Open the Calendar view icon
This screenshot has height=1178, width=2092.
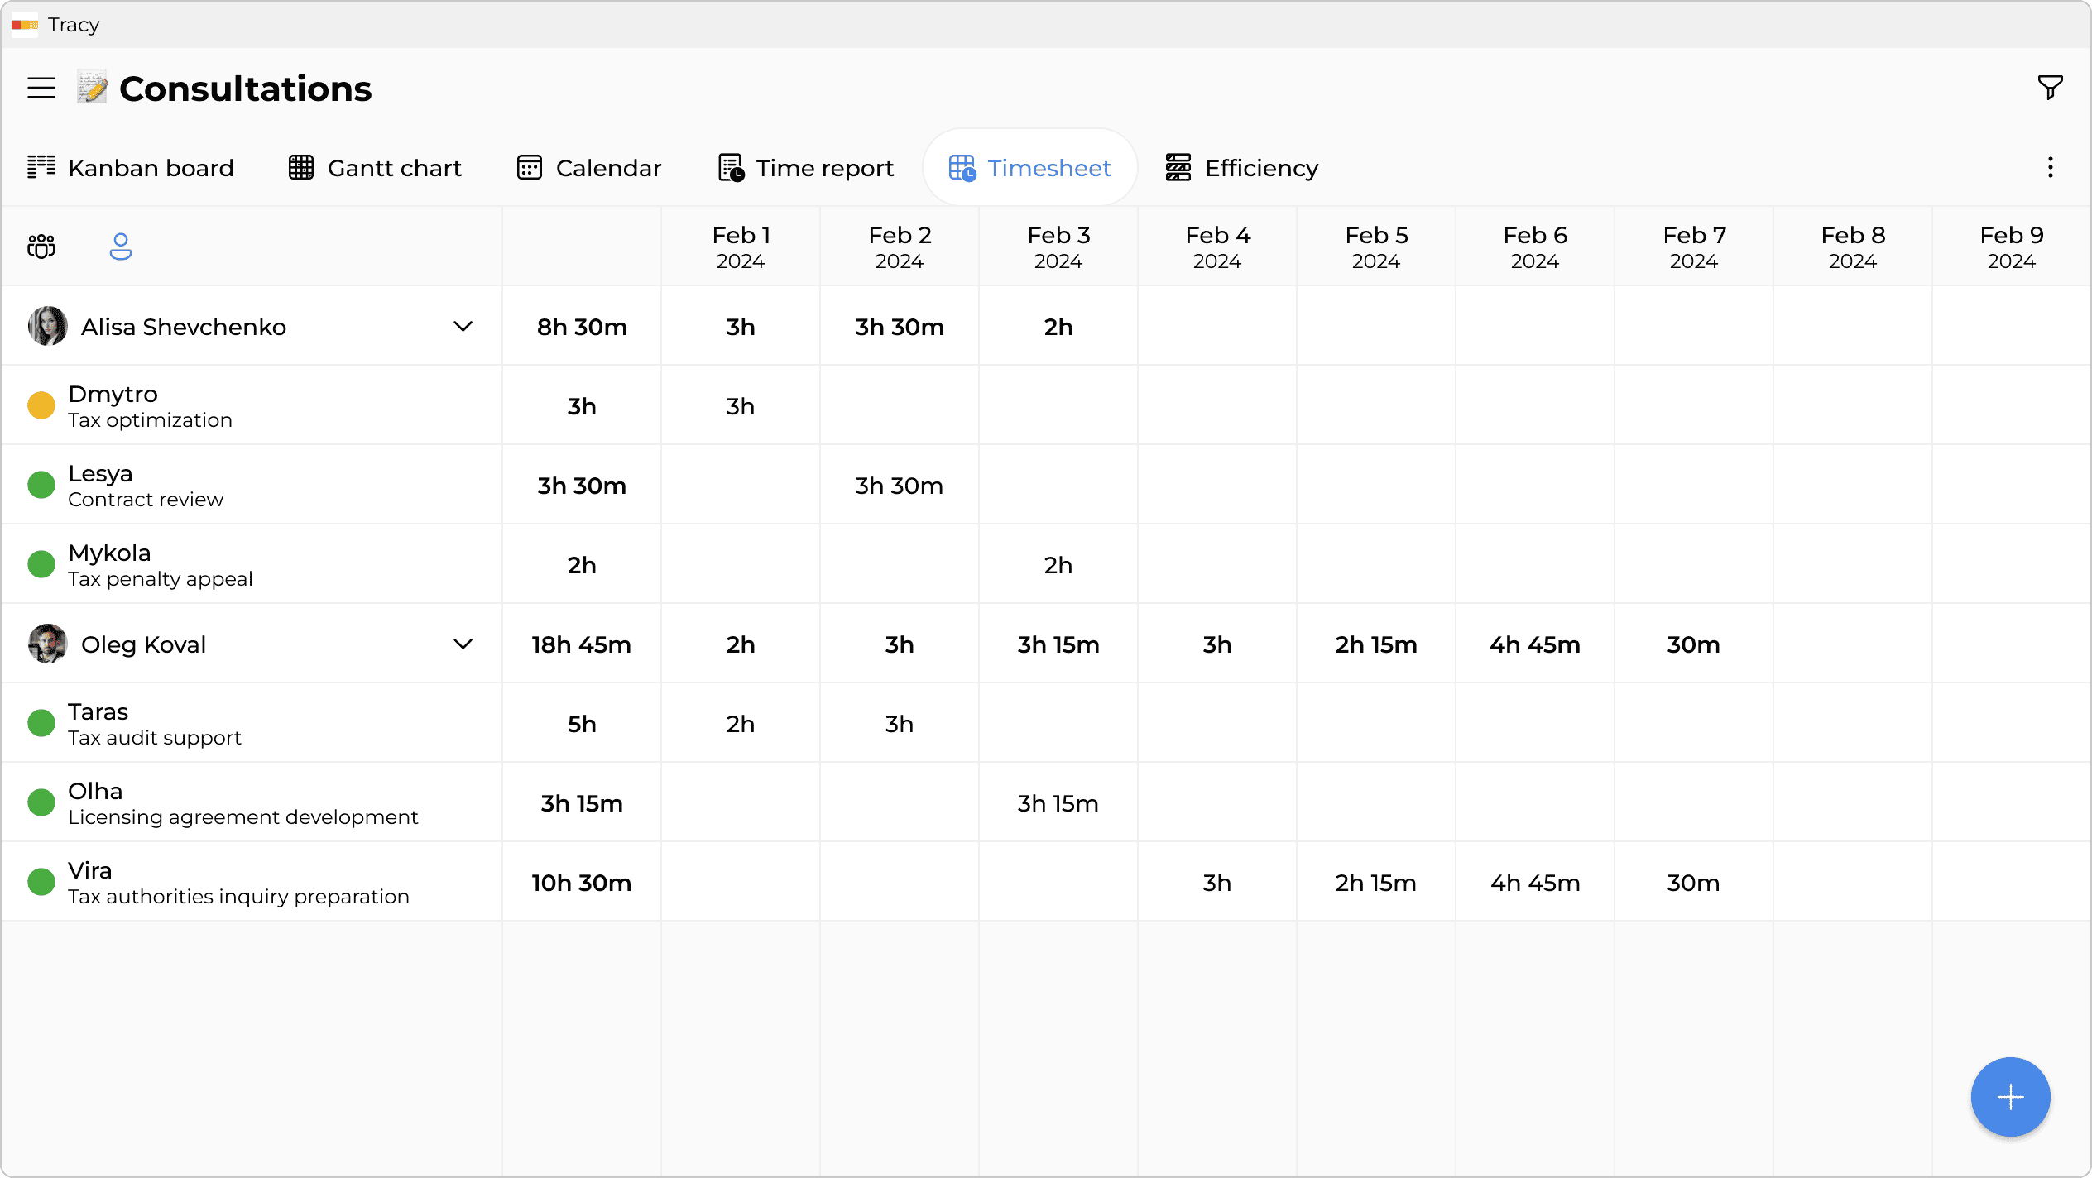[x=530, y=167]
